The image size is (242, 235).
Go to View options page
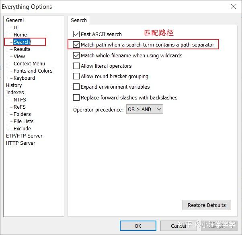(19, 57)
